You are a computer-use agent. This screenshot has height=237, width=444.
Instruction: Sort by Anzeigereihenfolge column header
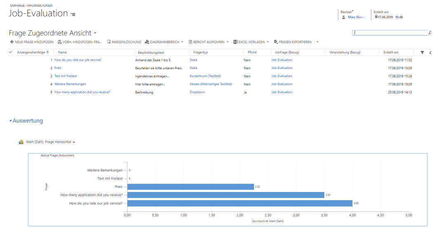pos(33,52)
